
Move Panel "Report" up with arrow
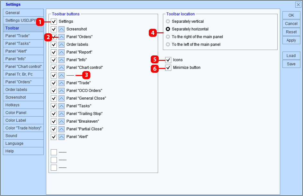(61, 52)
